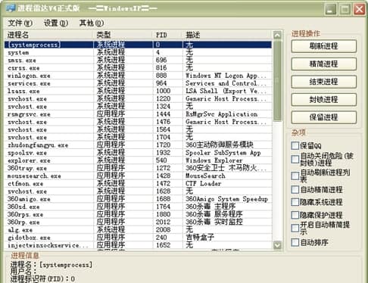
Task: Select the ctfmon.exe row
Action: tap(139, 184)
